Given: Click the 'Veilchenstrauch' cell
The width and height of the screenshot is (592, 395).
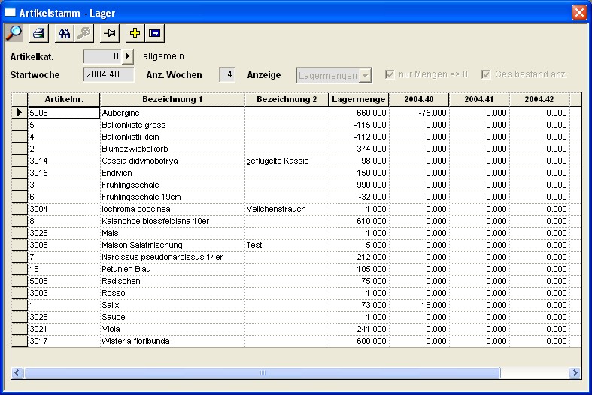Looking at the screenshot, I should pos(287,209).
